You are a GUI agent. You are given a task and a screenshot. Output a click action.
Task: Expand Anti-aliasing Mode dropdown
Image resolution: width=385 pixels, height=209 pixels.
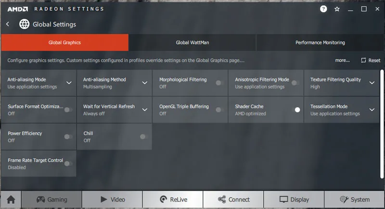click(69, 83)
